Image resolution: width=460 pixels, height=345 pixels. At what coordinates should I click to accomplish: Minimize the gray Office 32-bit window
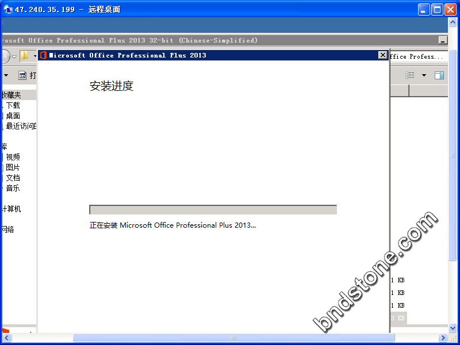point(442,40)
